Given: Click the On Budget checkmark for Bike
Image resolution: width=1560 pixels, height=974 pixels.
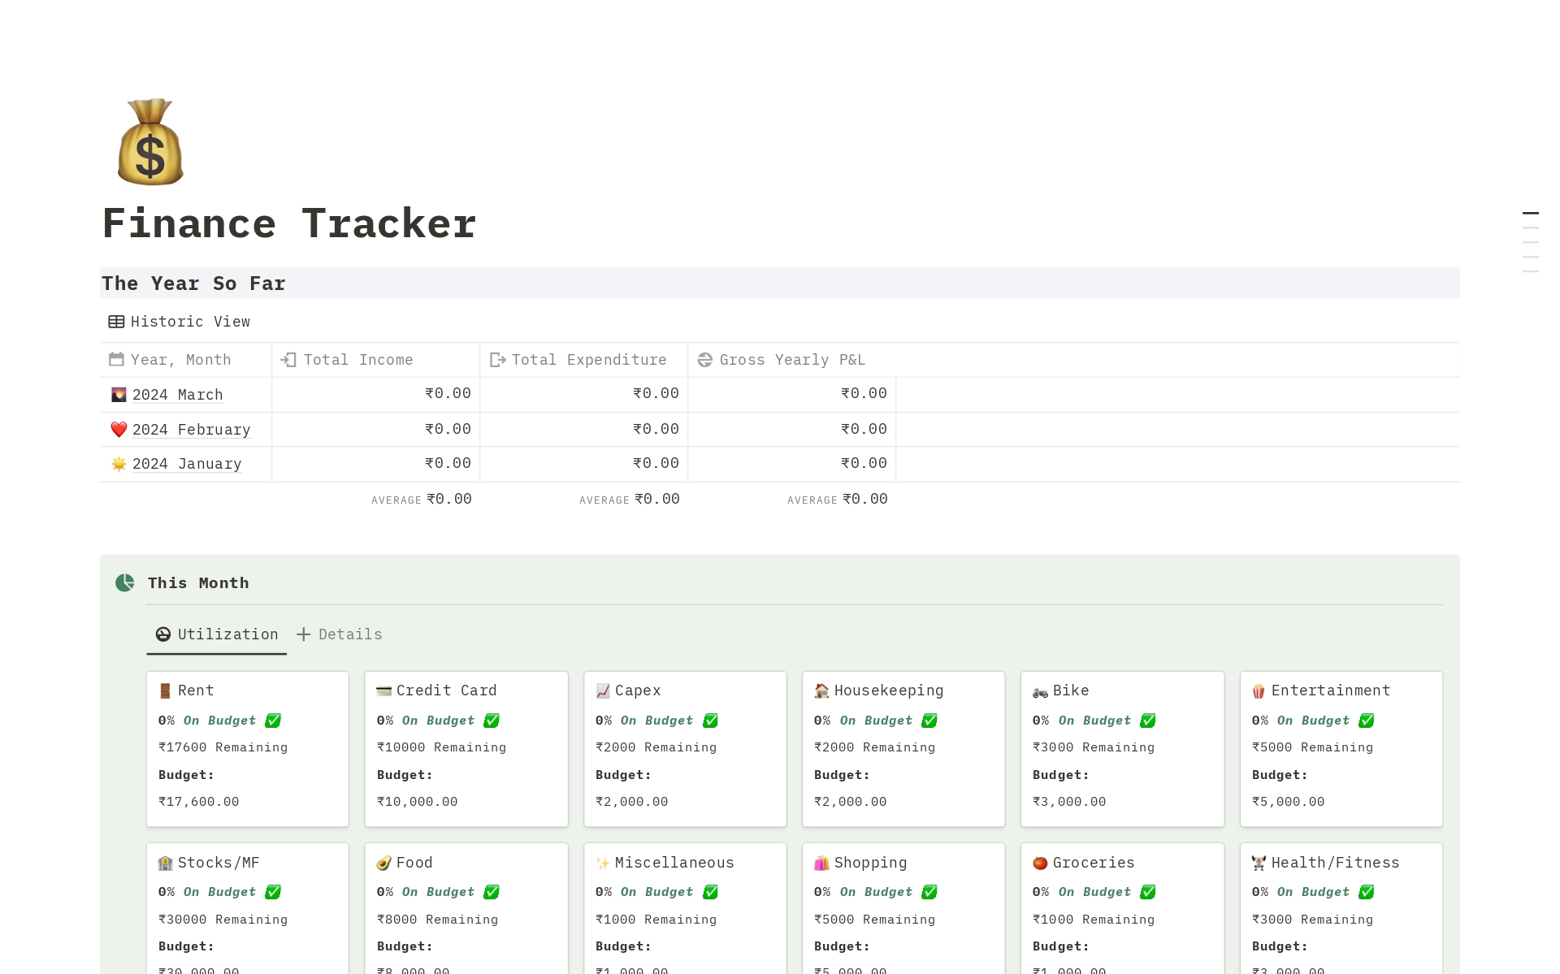Looking at the screenshot, I should click(1147, 721).
